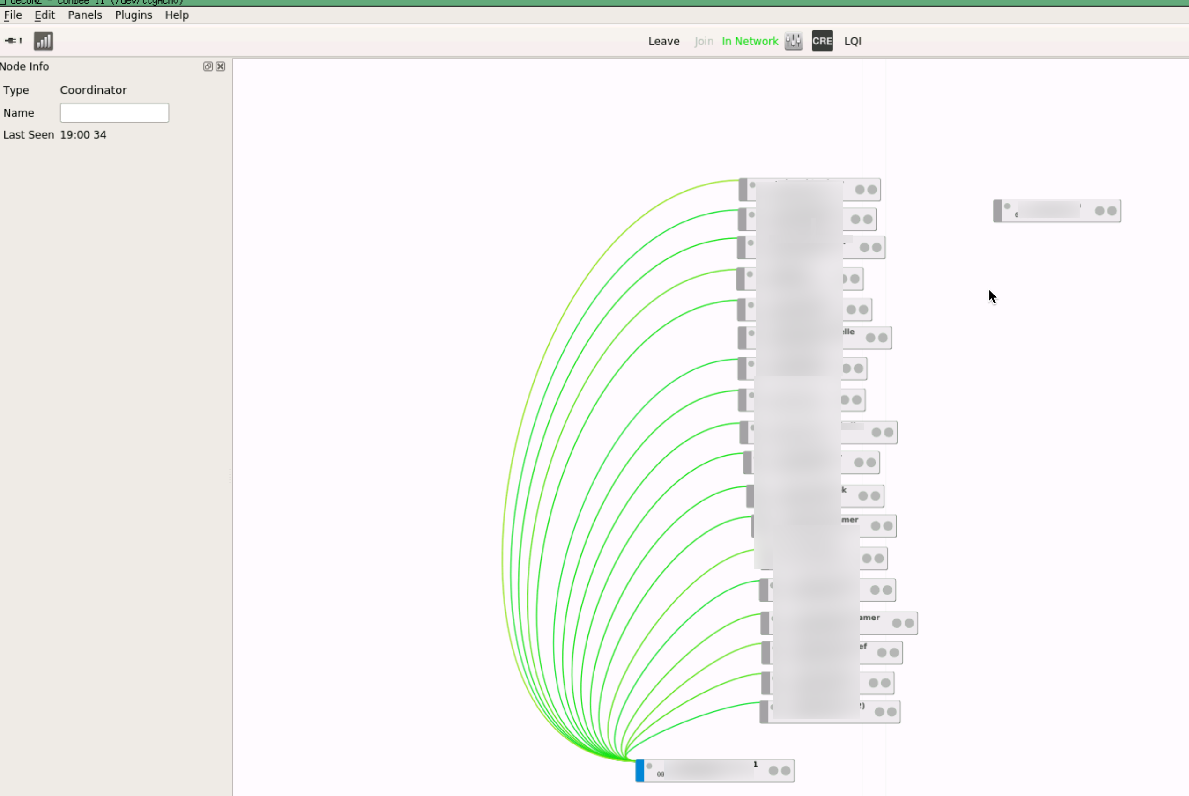Click the Leave network button

click(663, 41)
